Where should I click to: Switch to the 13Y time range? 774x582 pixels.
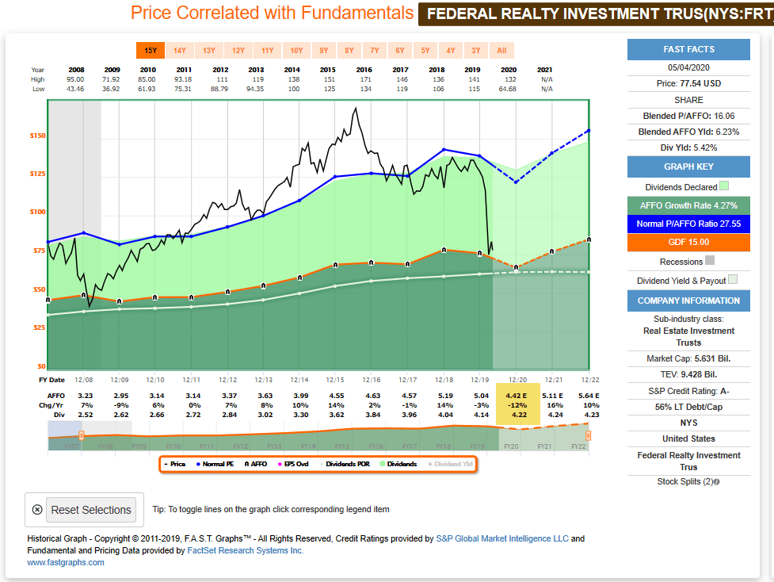pyautogui.click(x=209, y=51)
